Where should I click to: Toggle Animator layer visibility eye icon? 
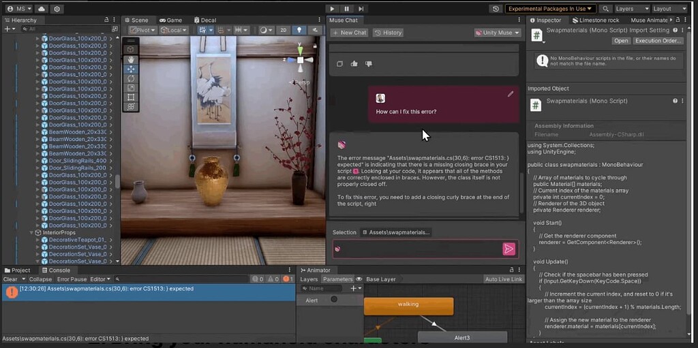(x=359, y=279)
